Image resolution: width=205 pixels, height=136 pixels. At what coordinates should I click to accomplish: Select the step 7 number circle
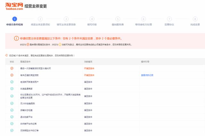coord(169,19)
